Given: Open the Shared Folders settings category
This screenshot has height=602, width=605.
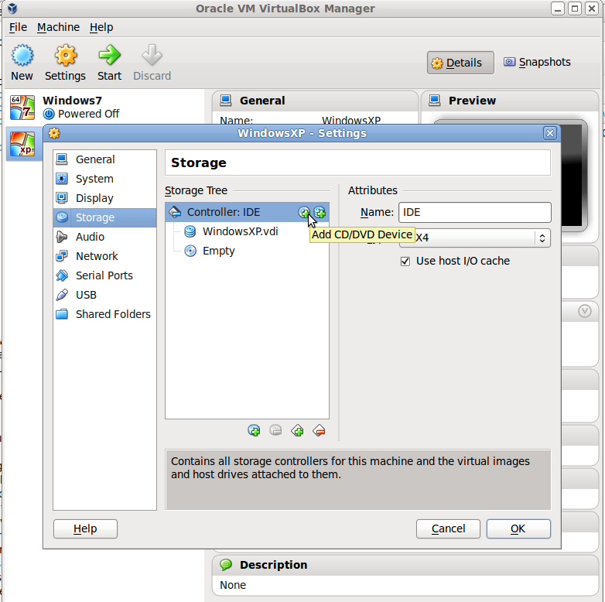Looking at the screenshot, I should point(104,314).
